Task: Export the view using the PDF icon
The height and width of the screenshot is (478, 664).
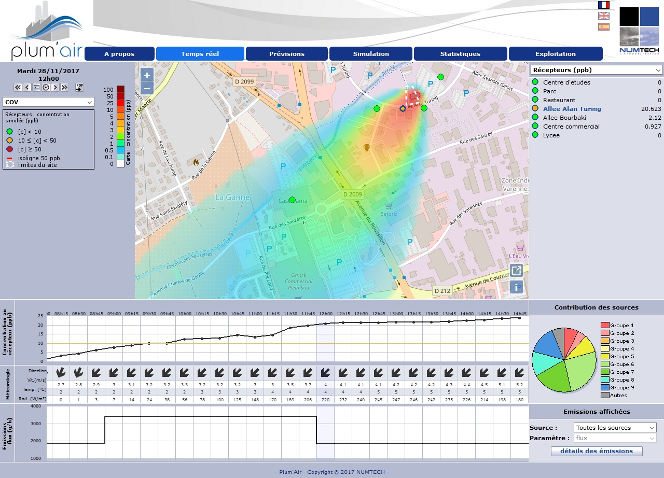Action: (x=79, y=87)
